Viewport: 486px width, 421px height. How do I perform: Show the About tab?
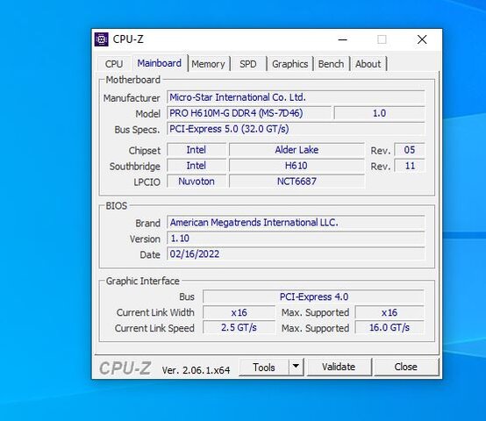[x=368, y=64]
